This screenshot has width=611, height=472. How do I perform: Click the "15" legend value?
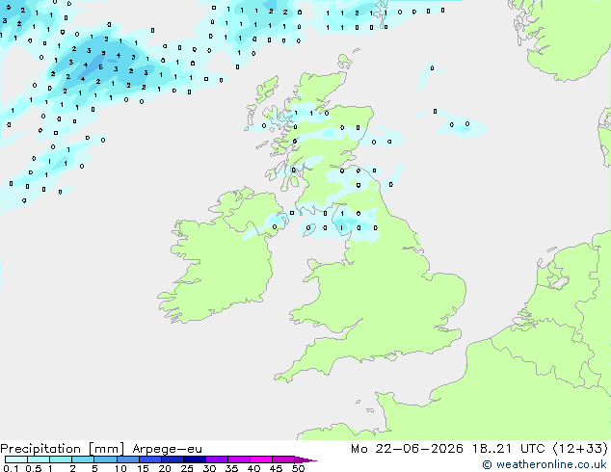[x=143, y=468]
